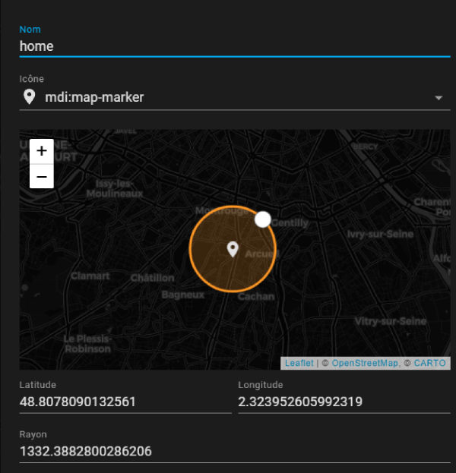The width and height of the screenshot is (456, 473).
Task: Click the Châtillon label on map
Action: tap(152, 278)
